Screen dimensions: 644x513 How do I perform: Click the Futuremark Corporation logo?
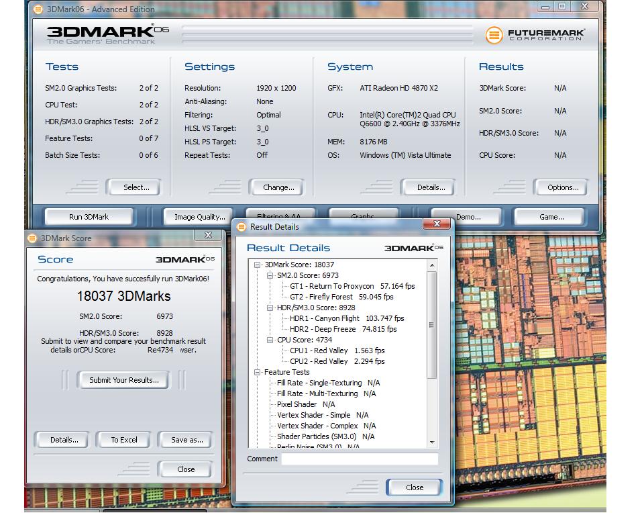tap(535, 35)
